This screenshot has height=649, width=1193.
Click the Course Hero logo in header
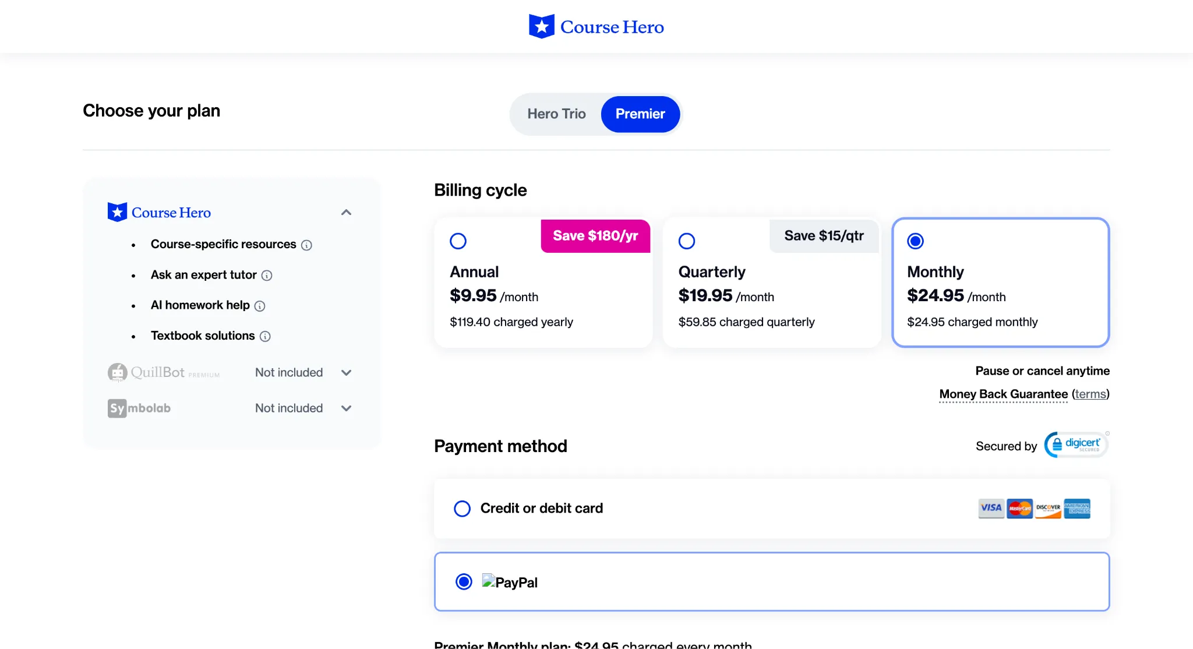pyautogui.click(x=596, y=27)
